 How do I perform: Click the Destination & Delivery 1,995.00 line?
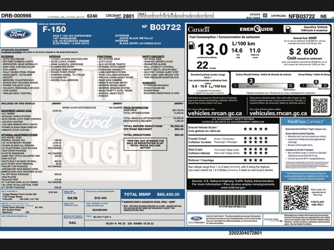point(153,121)
